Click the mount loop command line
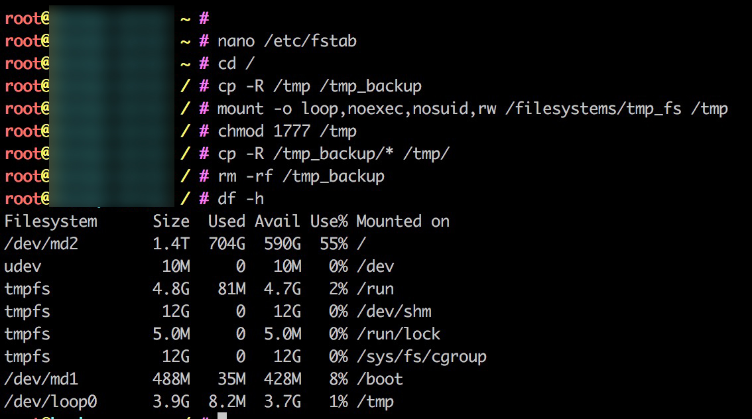752x419 pixels. (472, 109)
